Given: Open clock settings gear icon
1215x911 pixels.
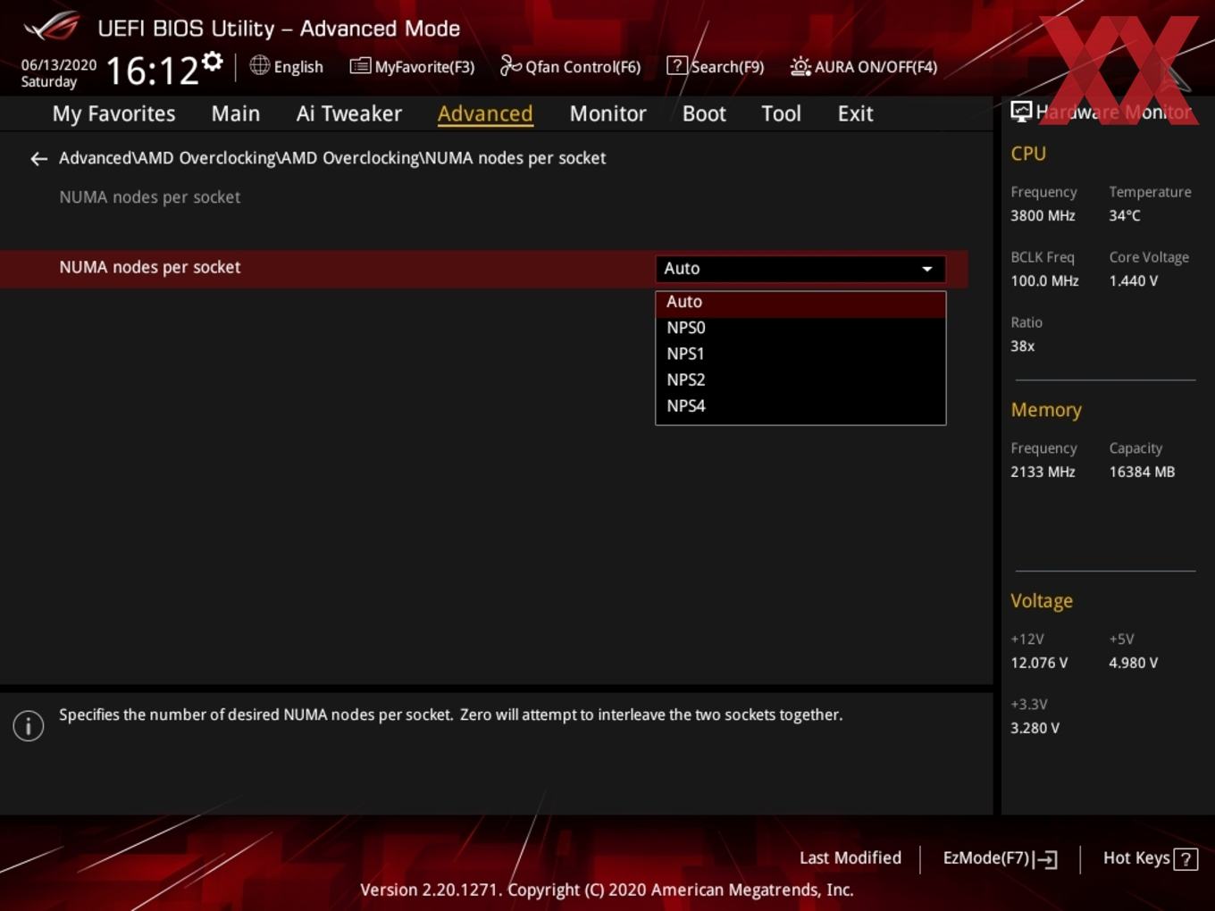Looking at the screenshot, I should 212,61.
